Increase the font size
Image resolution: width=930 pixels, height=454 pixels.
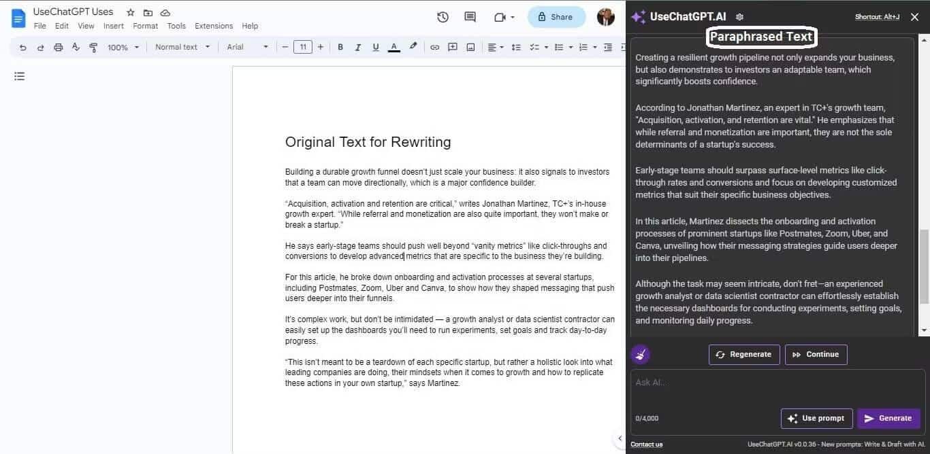click(321, 47)
